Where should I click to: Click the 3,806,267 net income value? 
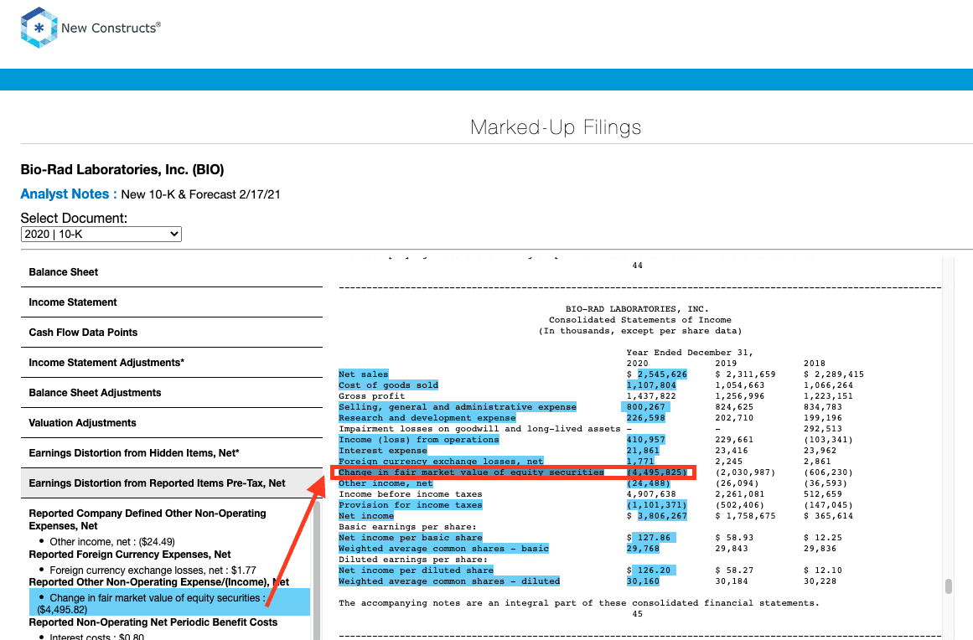click(662, 516)
